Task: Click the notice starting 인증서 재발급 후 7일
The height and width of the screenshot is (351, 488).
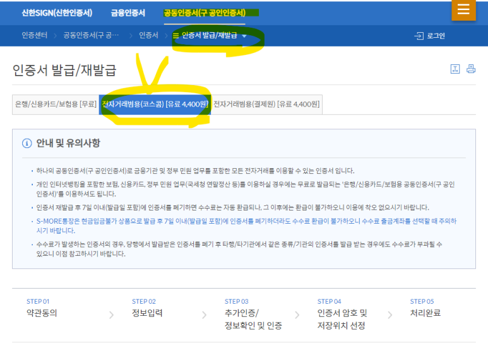Action: tap(232, 207)
